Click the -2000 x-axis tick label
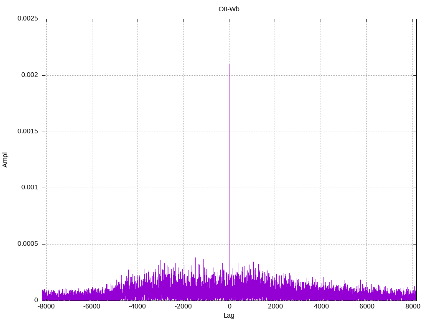Viewport: 428px width, 321px height. point(183,307)
